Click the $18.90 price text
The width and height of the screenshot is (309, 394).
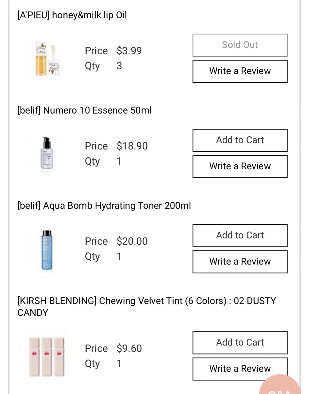(x=132, y=146)
